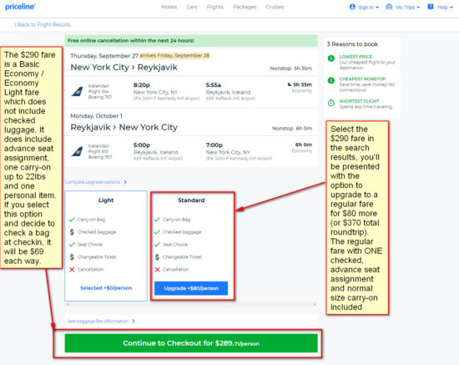Click Icelandair logo on the outbound flight
Screen dimensions: 459x365
(x=78, y=91)
